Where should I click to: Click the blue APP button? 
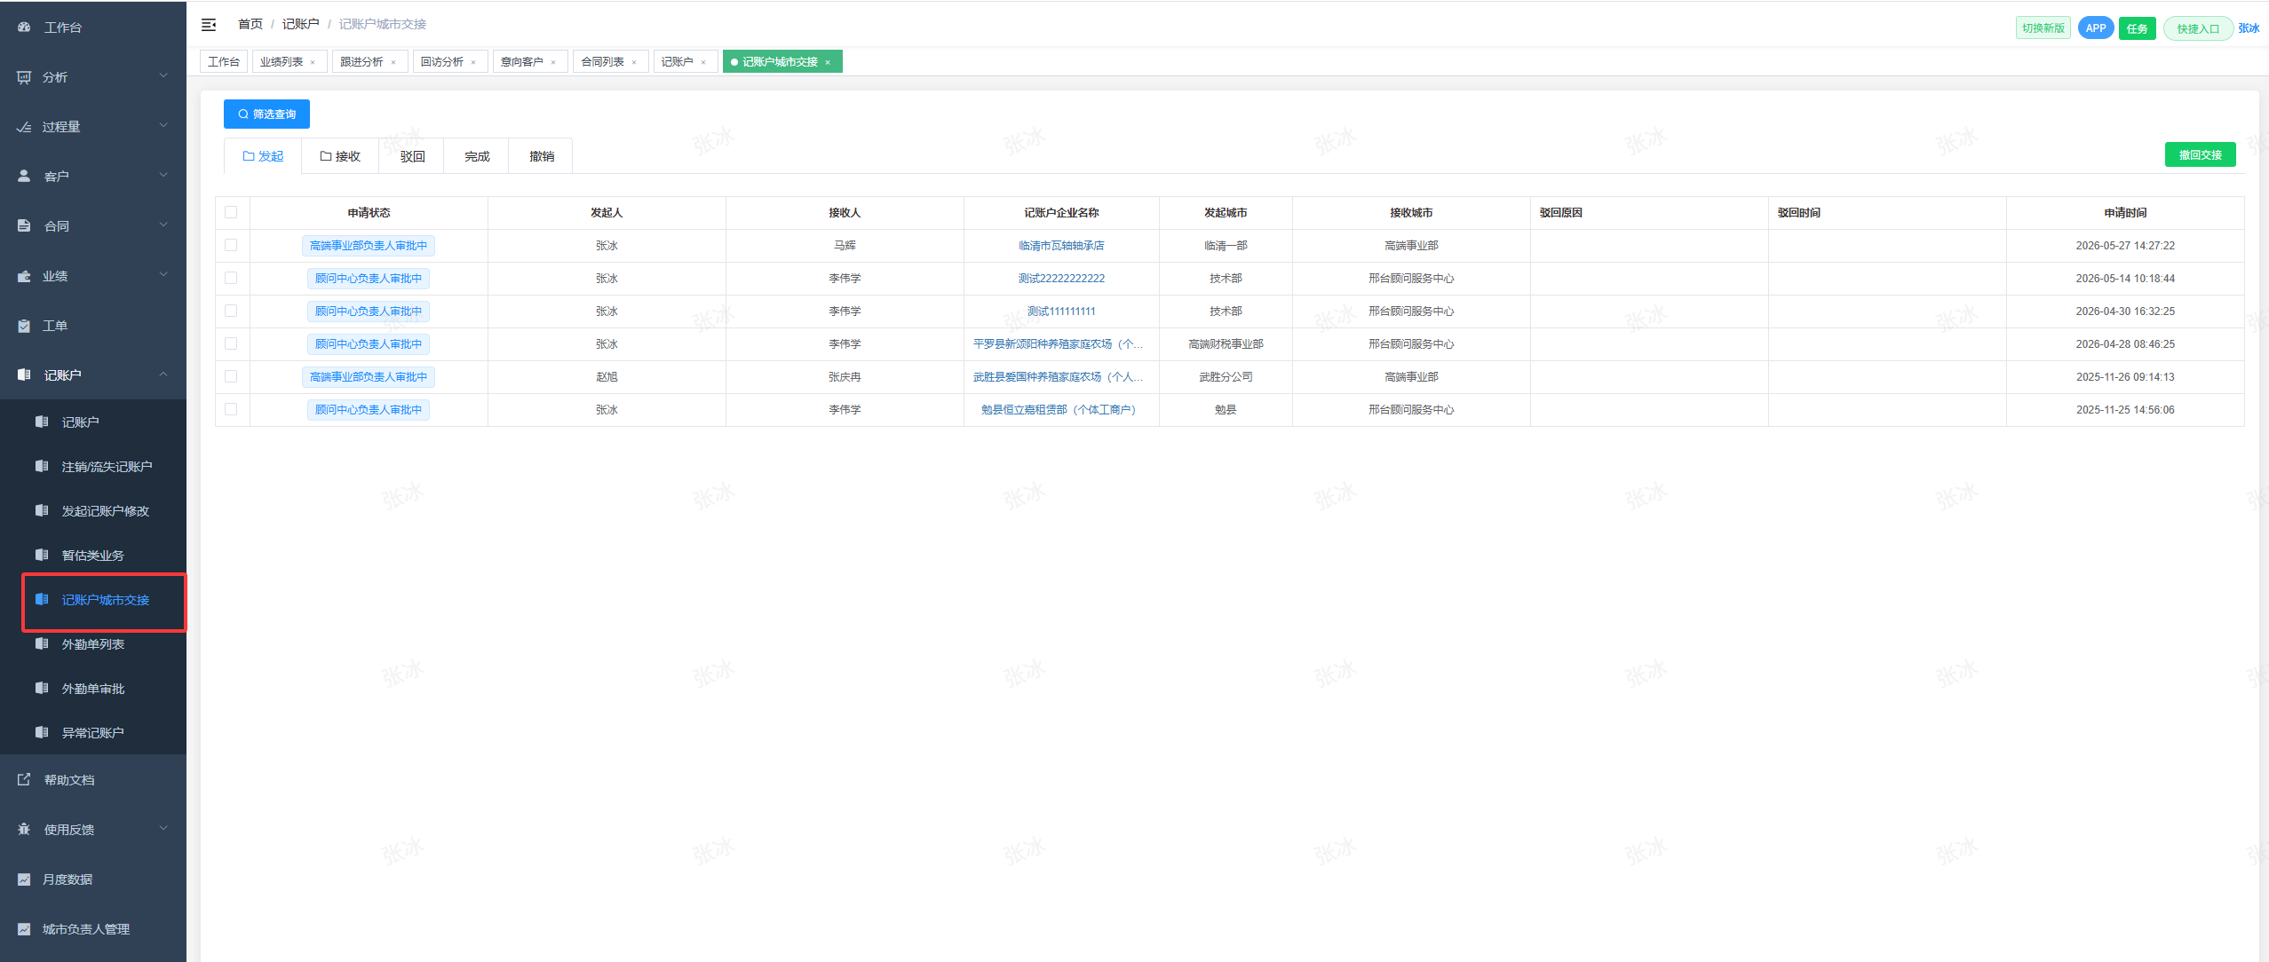[x=2096, y=28]
